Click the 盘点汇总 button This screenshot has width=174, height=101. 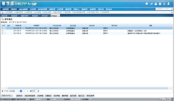tap(81, 96)
